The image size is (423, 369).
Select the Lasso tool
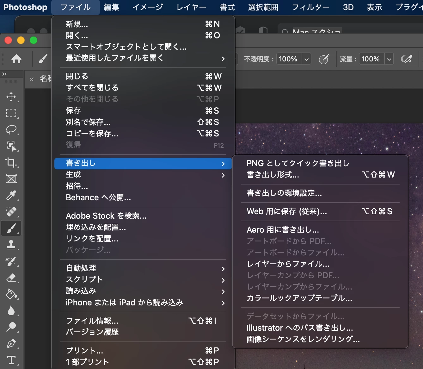point(11,129)
